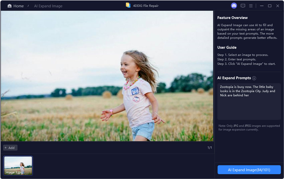This screenshot has width=284, height=179.
Task: Click the Feature Overview description paragraph
Action: pyautogui.click(x=247, y=31)
